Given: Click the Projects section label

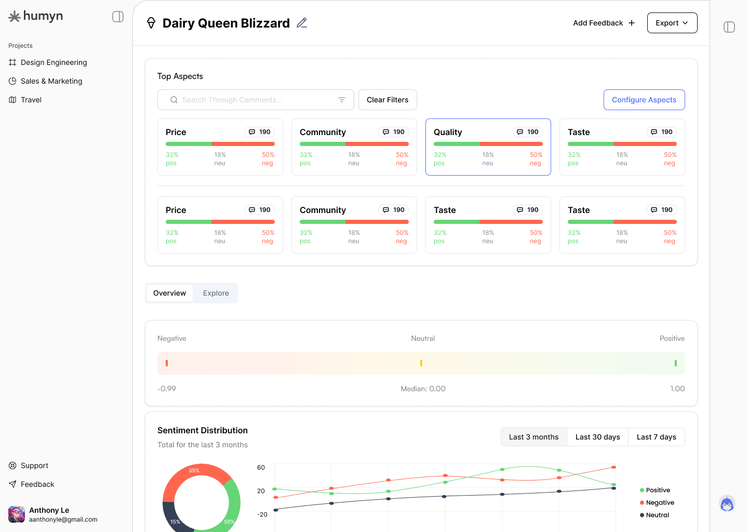Looking at the screenshot, I should (20, 46).
